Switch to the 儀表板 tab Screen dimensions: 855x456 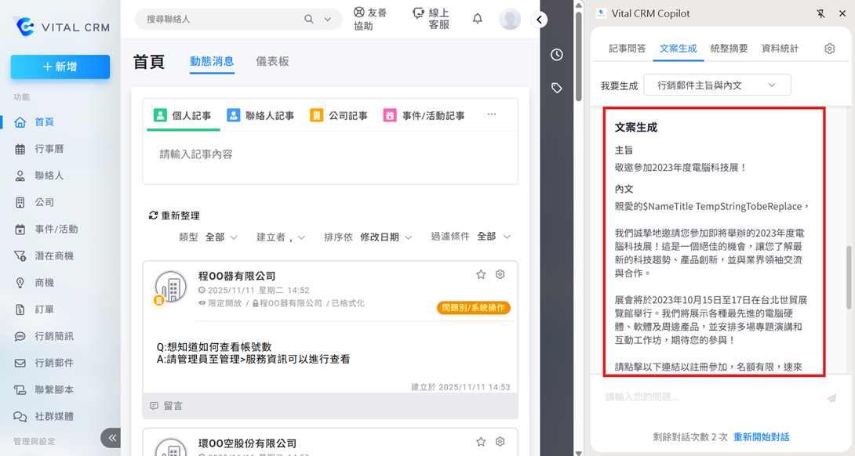(272, 61)
